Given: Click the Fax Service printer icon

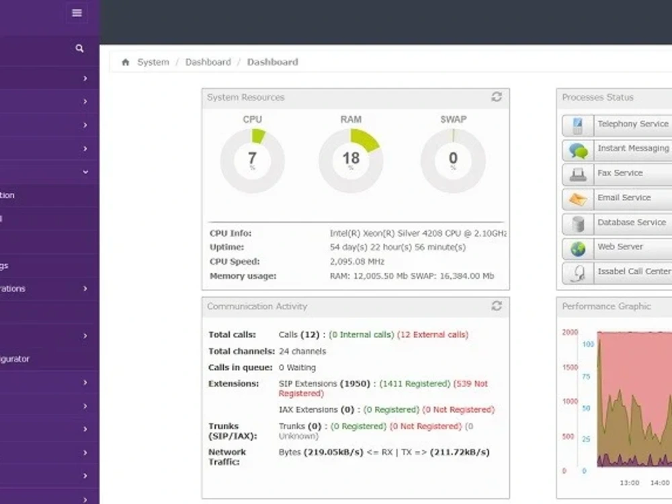Looking at the screenshot, I should [577, 173].
